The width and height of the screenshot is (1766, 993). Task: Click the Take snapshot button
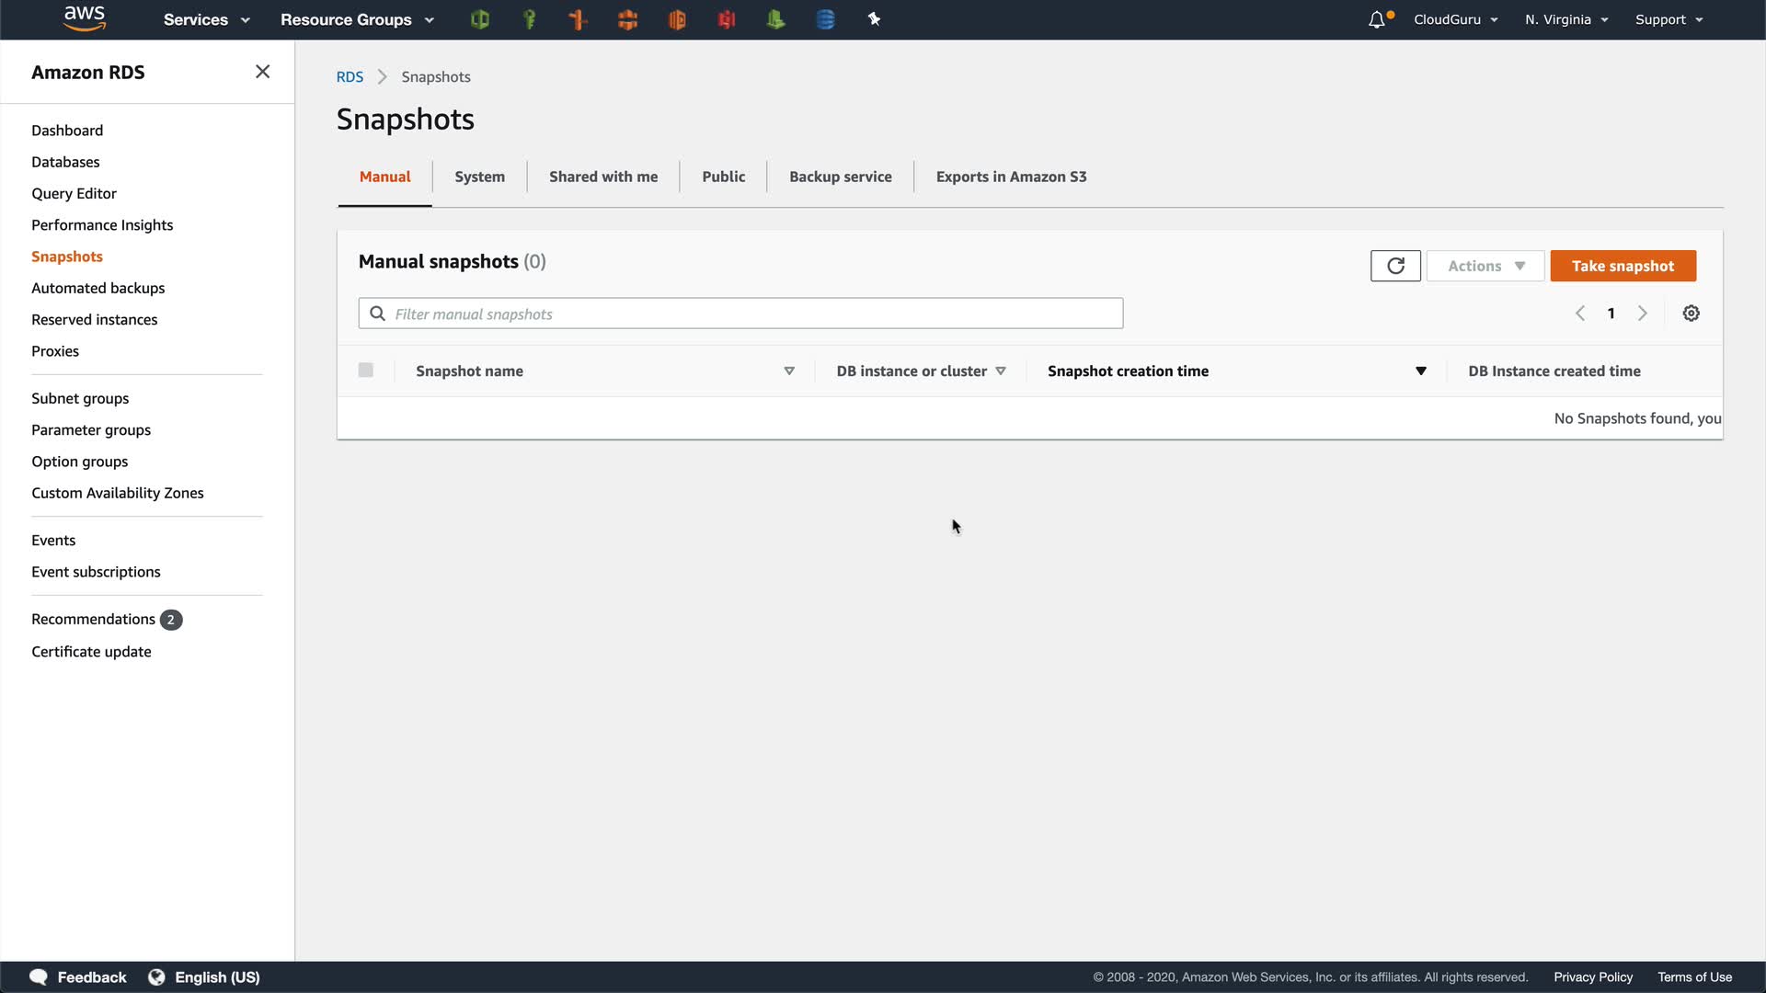click(x=1623, y=266)
